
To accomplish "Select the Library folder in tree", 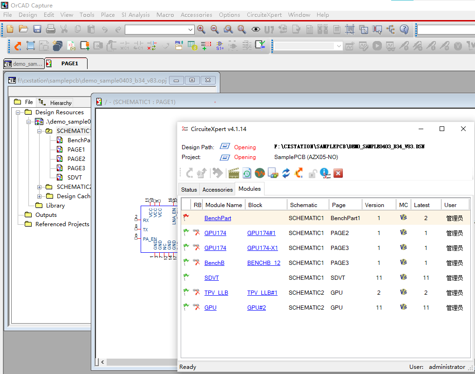I will [55, 205].
